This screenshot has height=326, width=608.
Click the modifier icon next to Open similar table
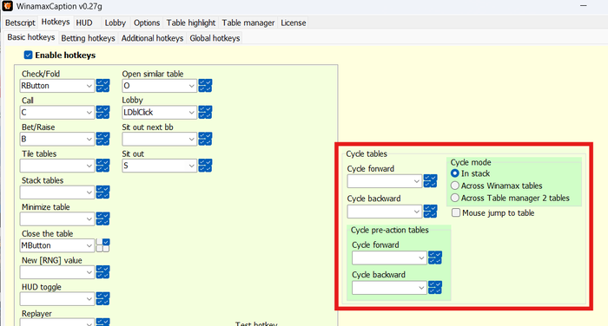205,86
